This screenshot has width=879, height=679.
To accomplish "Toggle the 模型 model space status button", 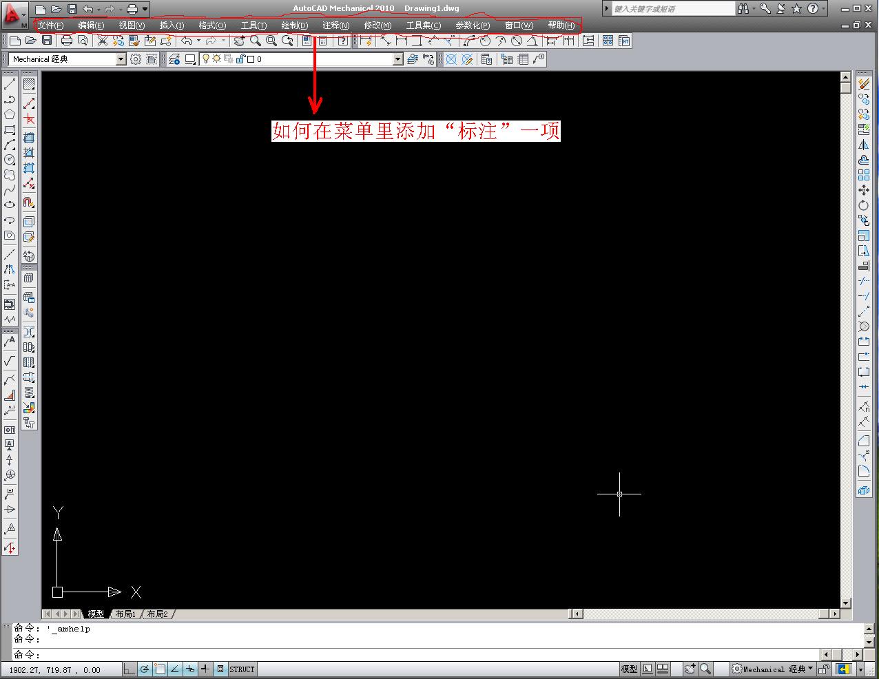I will coord(629,669).
